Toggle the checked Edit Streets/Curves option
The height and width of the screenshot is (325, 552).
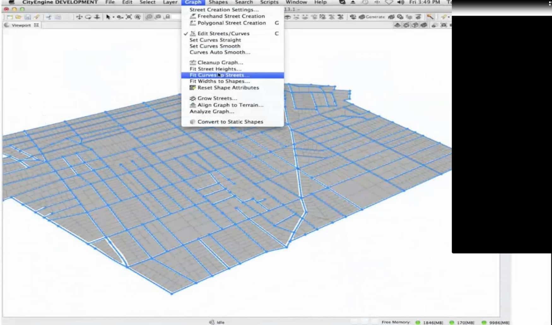coord(223,33)
